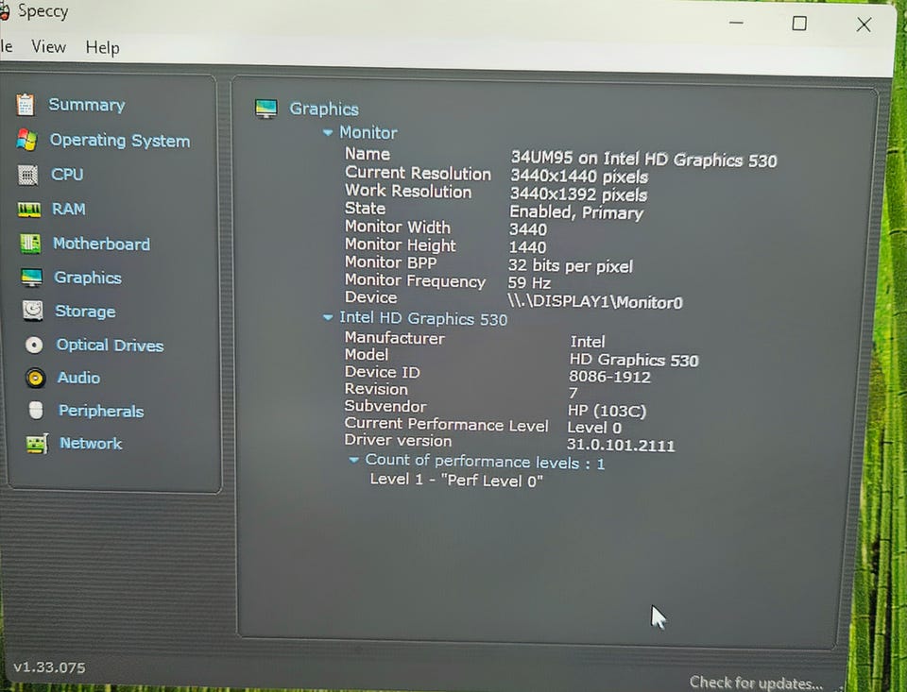This screenshot has width=907, height=692.
Task: Open the Operating System section
Action: point(120,141)
